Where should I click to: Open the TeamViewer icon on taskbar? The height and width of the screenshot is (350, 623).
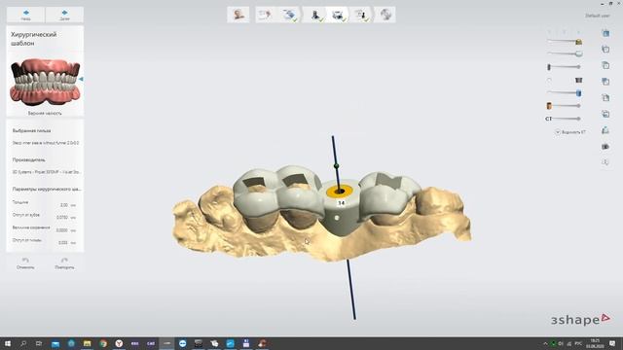point(183,343)
